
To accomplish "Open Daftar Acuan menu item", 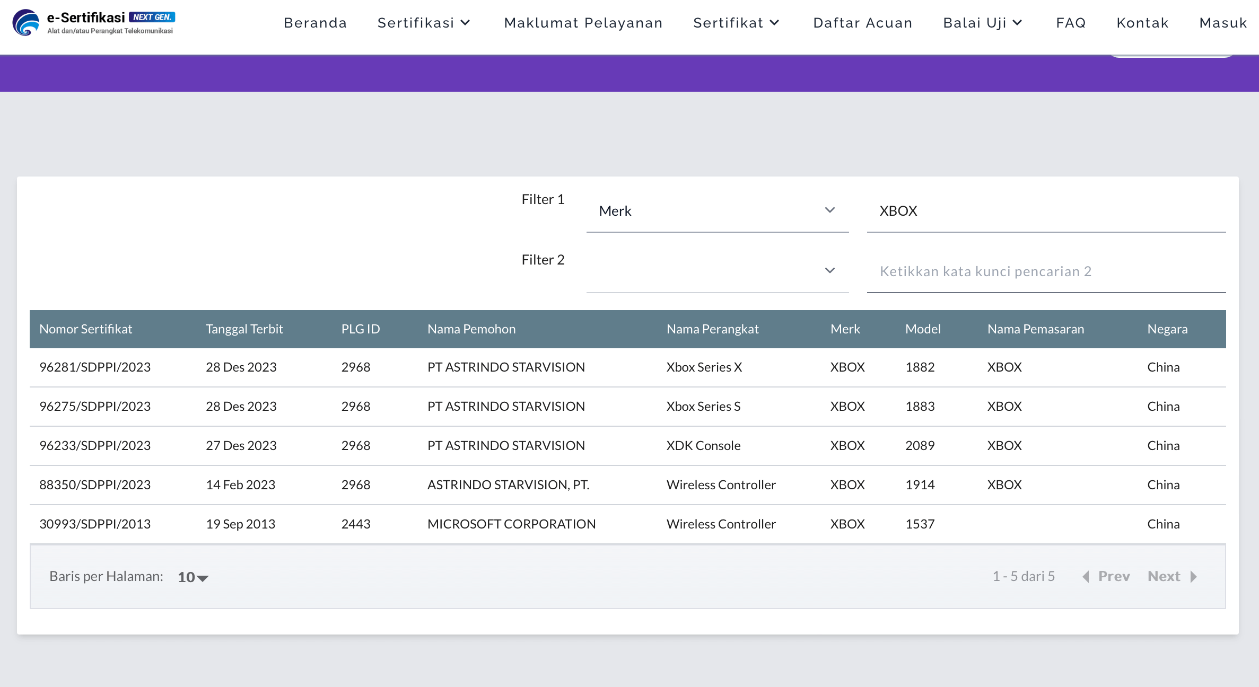I will pos(863,23).
